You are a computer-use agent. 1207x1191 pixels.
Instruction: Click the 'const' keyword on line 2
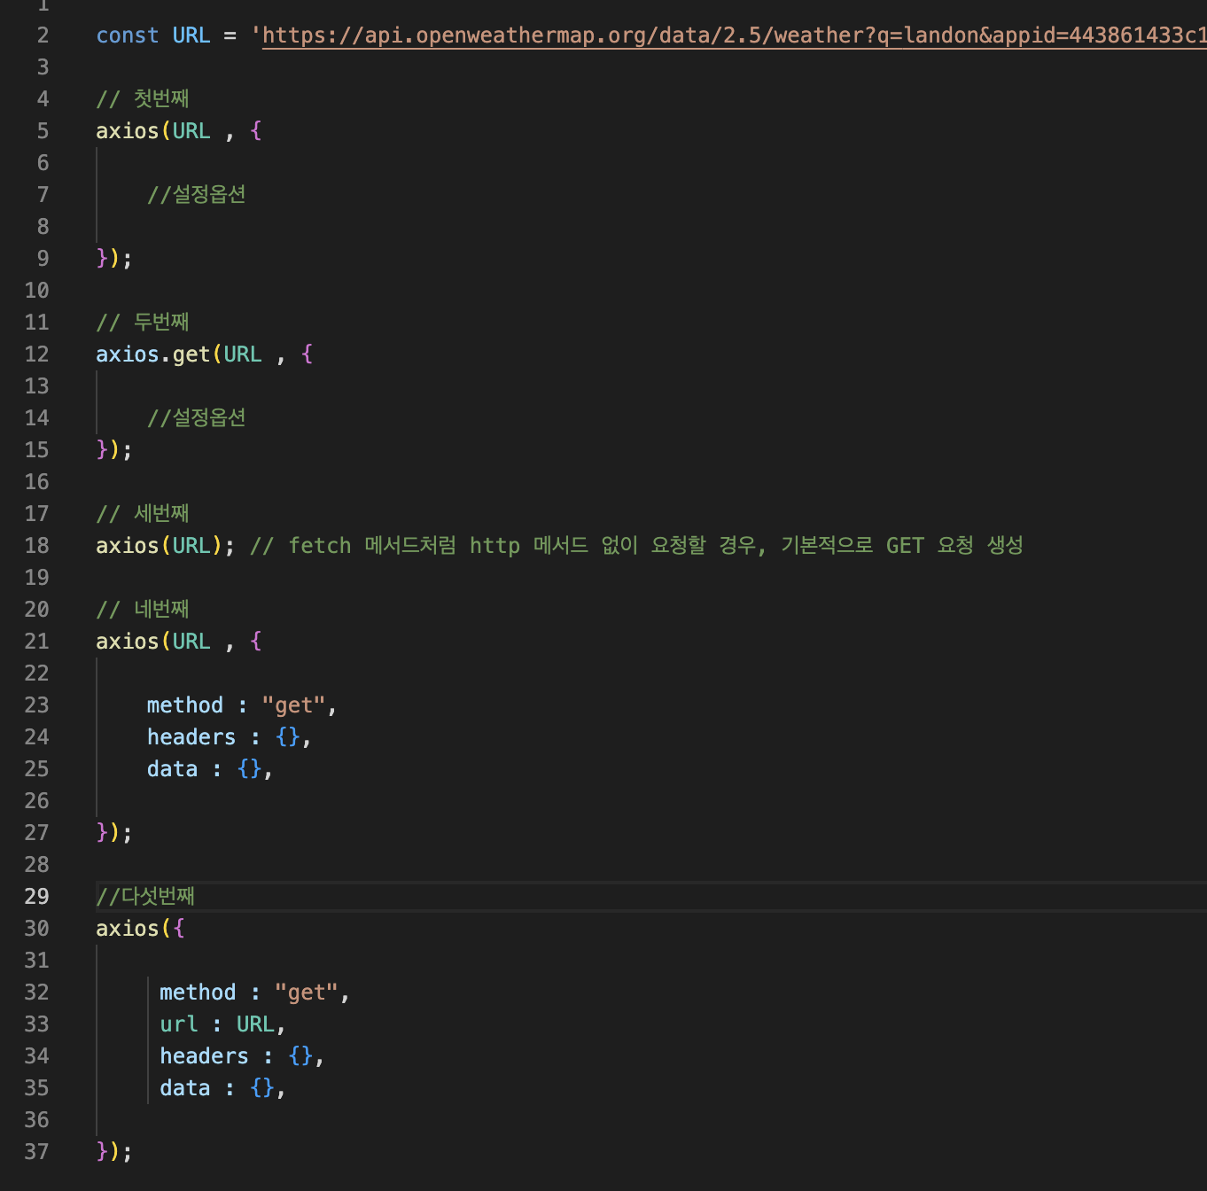click(x=127, y=35)
